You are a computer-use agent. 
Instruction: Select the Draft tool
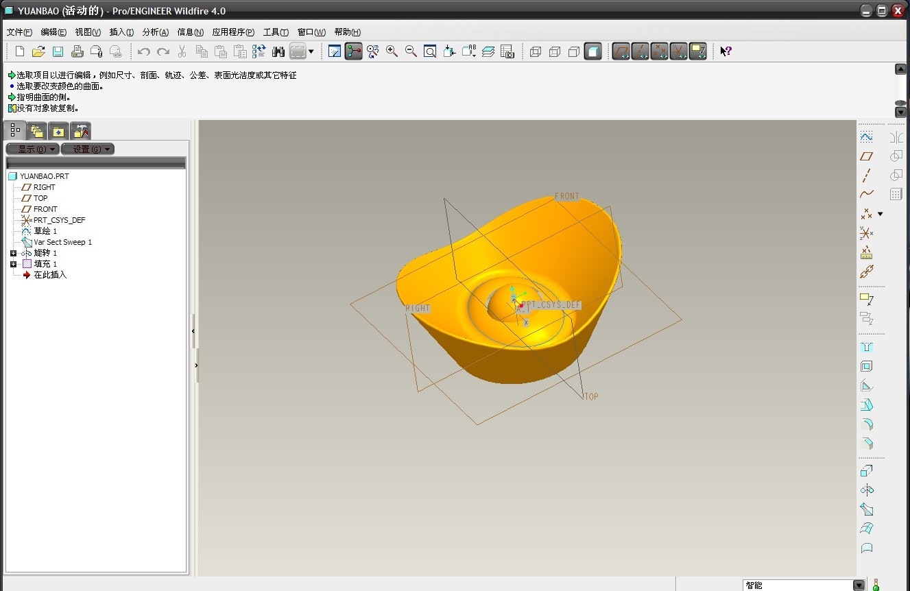867,405
